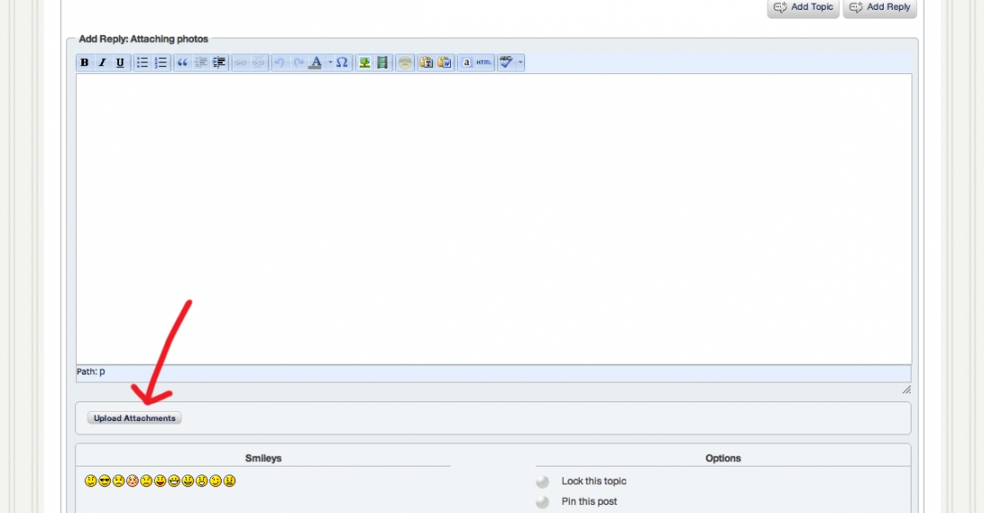Screen dimensions: 984x513
Task: Click the increase indent icon
Action: click(x=219, y=63)
